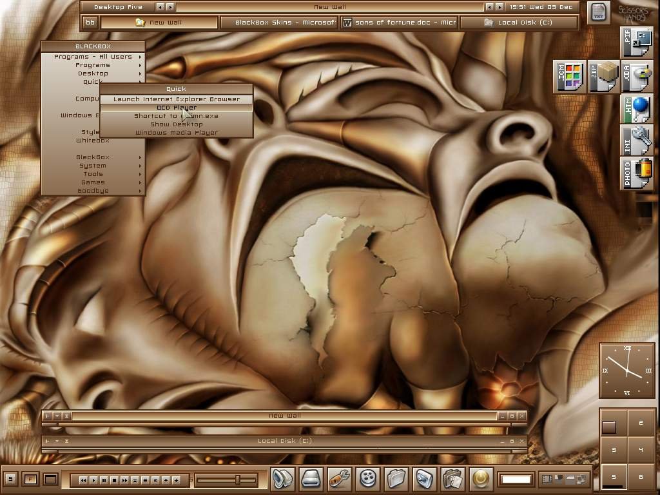The image size is (660, 495).
Task: Switch to sons of fortune.doc taskbar item
Action: tap(399, 23)
